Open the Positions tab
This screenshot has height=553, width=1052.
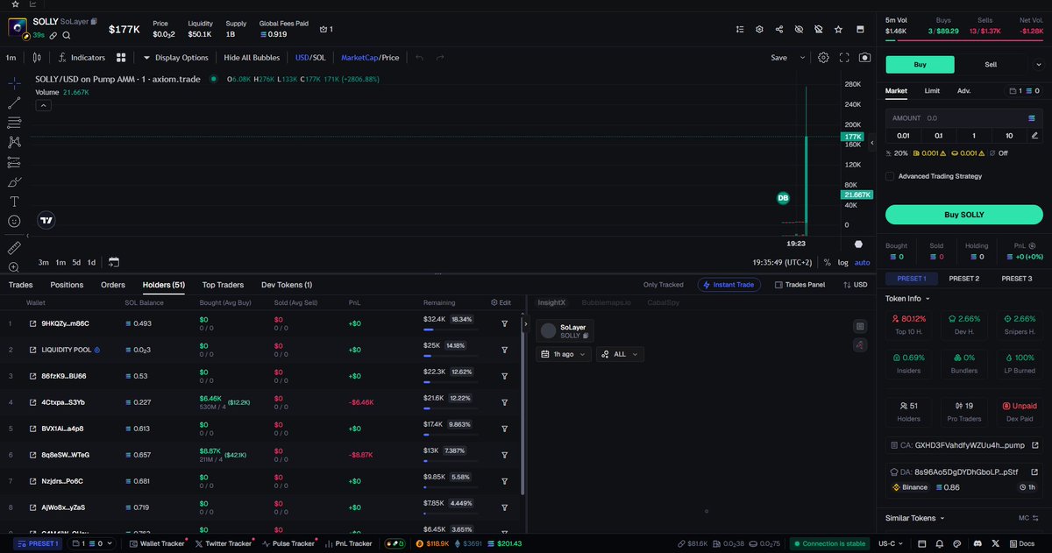point(67,285)
